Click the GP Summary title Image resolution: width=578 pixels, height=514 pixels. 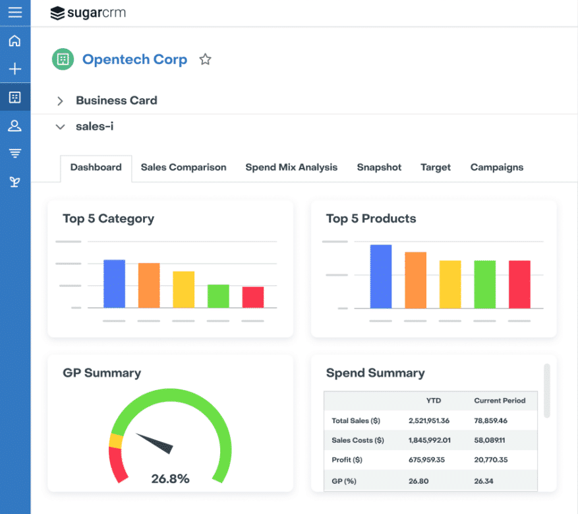(x=101, y=373)
